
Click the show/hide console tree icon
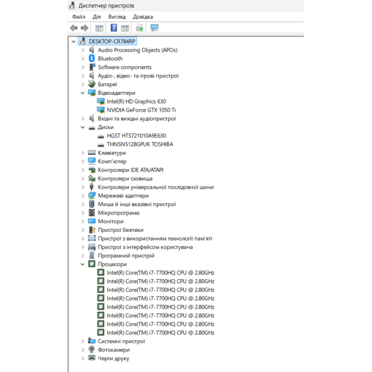click(x=99, y=29)
